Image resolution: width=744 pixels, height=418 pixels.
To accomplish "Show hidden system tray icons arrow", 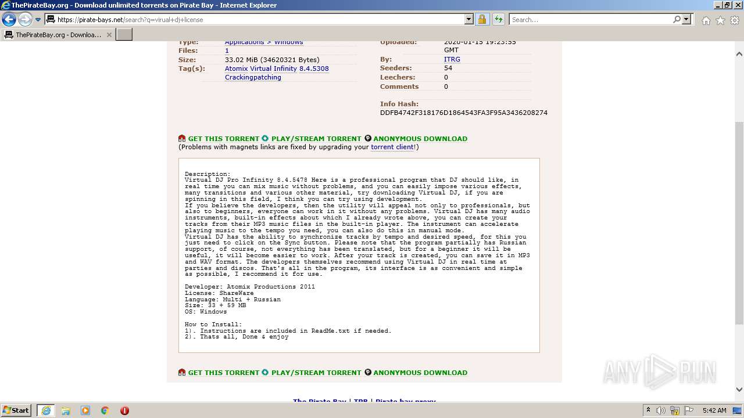I will coord(648,410).
